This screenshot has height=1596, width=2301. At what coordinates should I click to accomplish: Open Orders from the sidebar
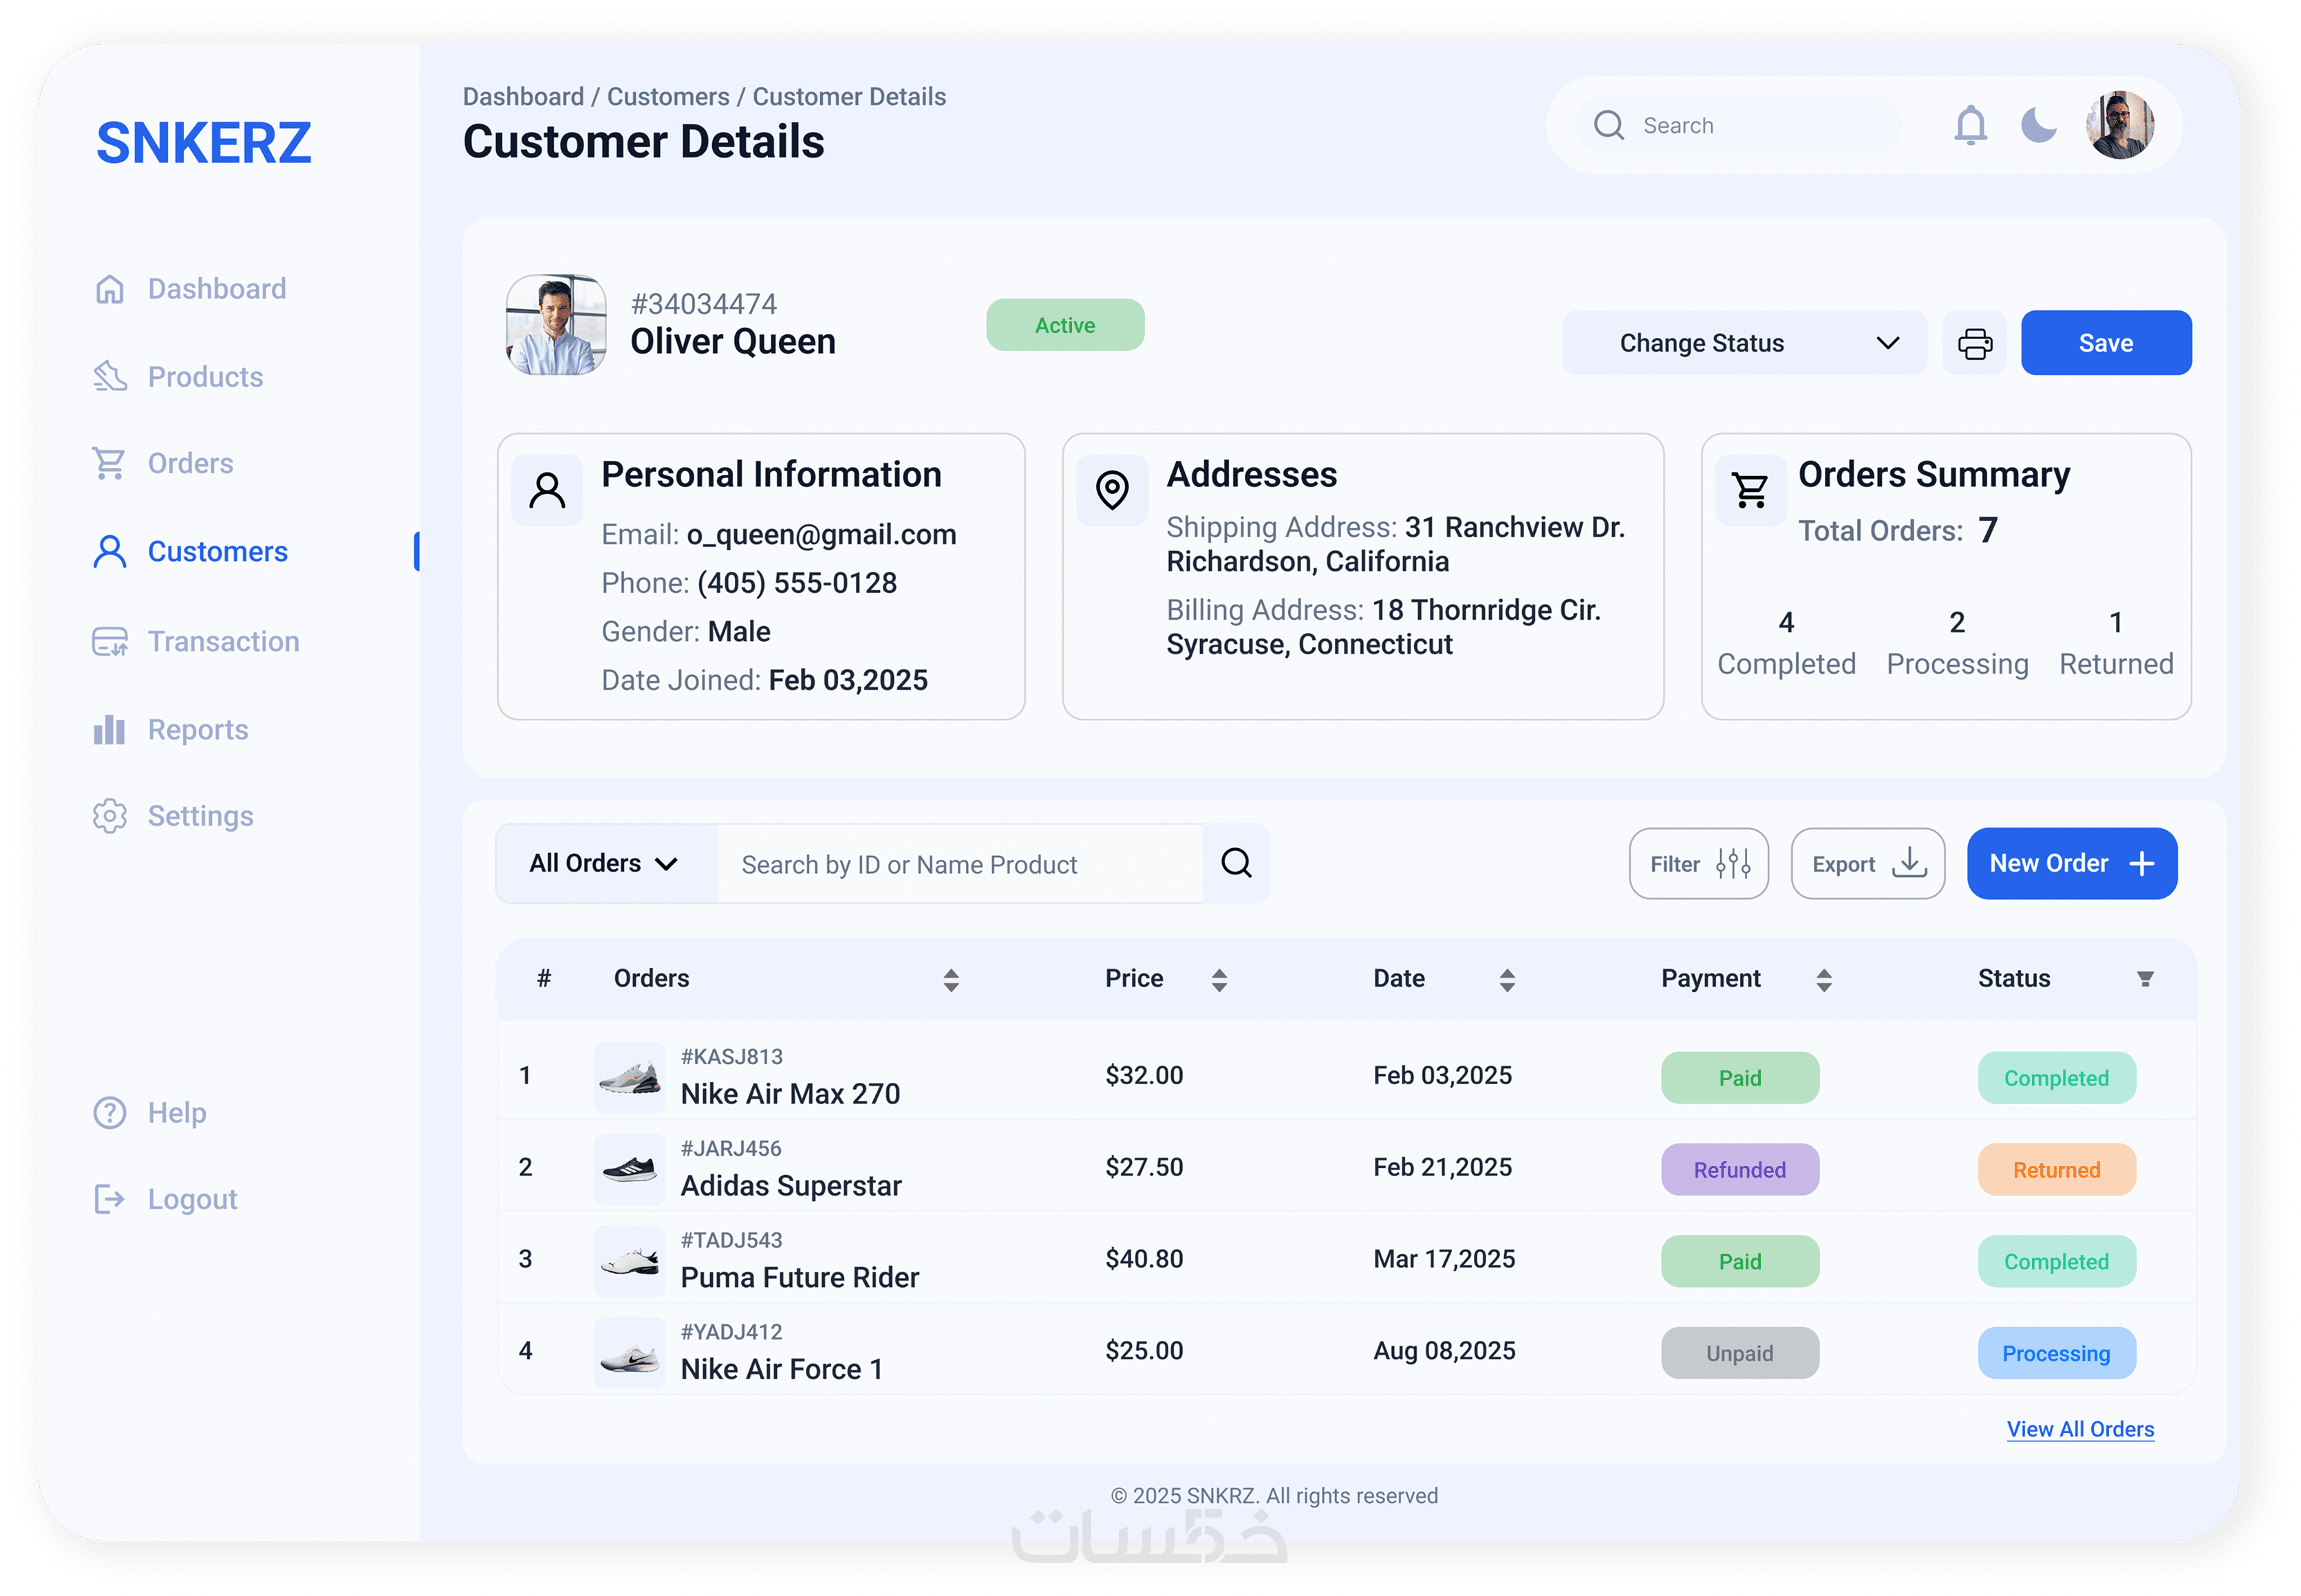(x=163, y=463)
